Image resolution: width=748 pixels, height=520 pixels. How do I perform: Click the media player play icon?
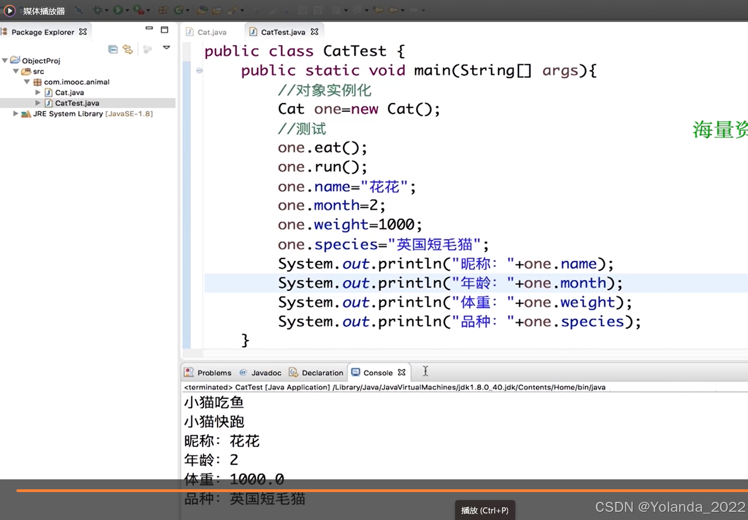[x=9, y=10]
